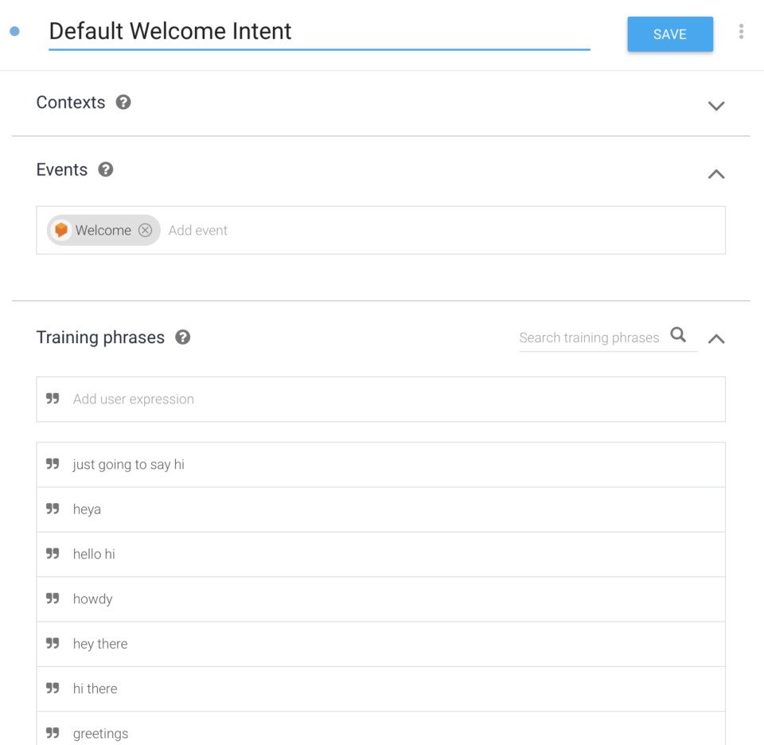Focus the Add user expression field

tap(133, 399)
